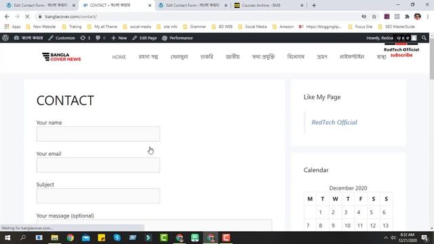Open the Mail app from the taskbar
Viewport: 434px width, 244px height.
(86, 238)
